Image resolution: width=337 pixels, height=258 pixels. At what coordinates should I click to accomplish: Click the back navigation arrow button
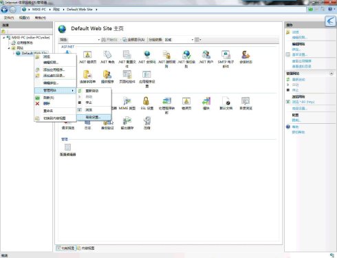click(4, 10)
